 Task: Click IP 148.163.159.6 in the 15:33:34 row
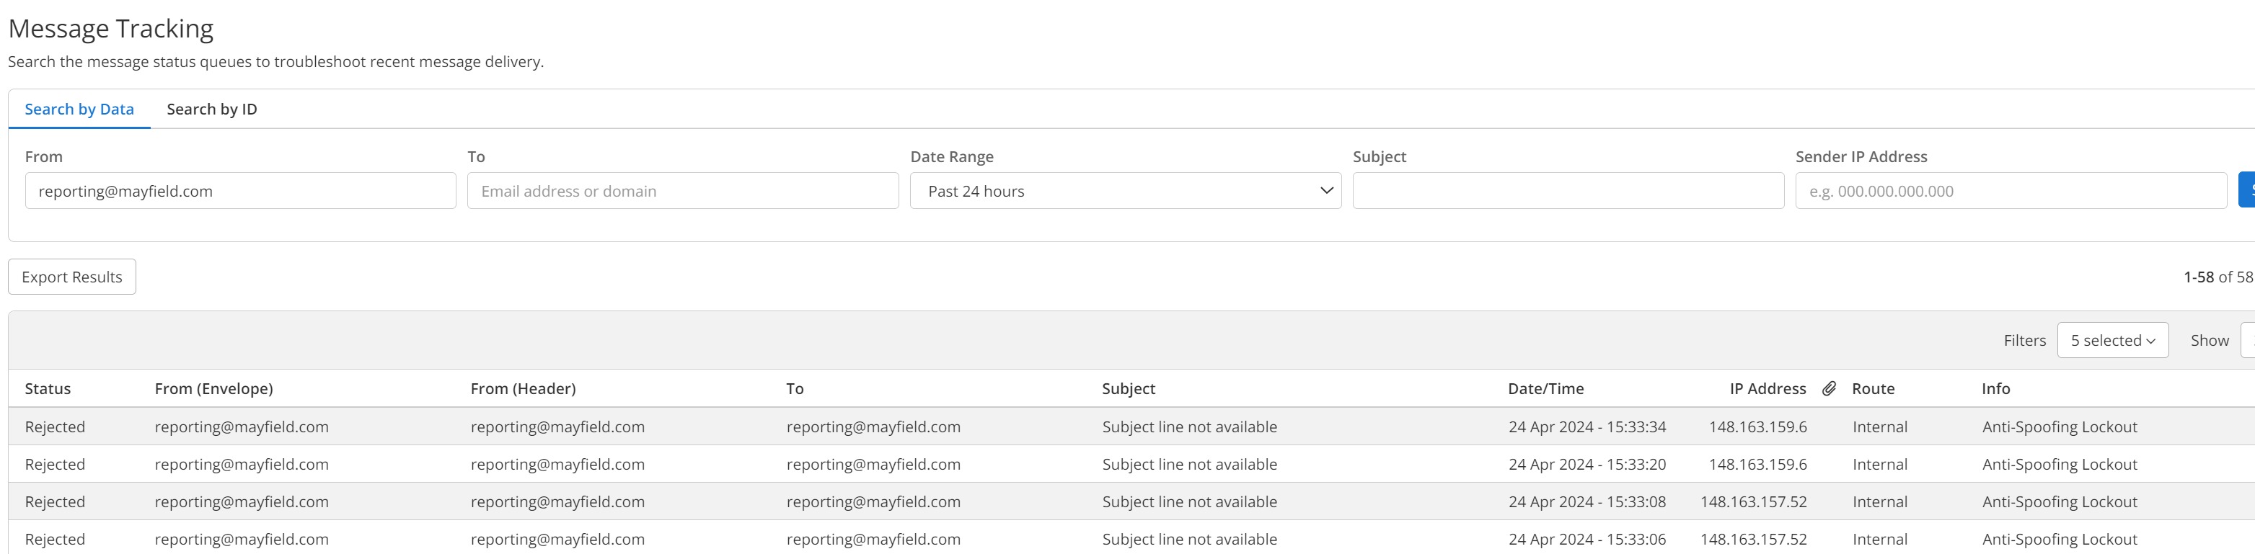(1758, 427)
